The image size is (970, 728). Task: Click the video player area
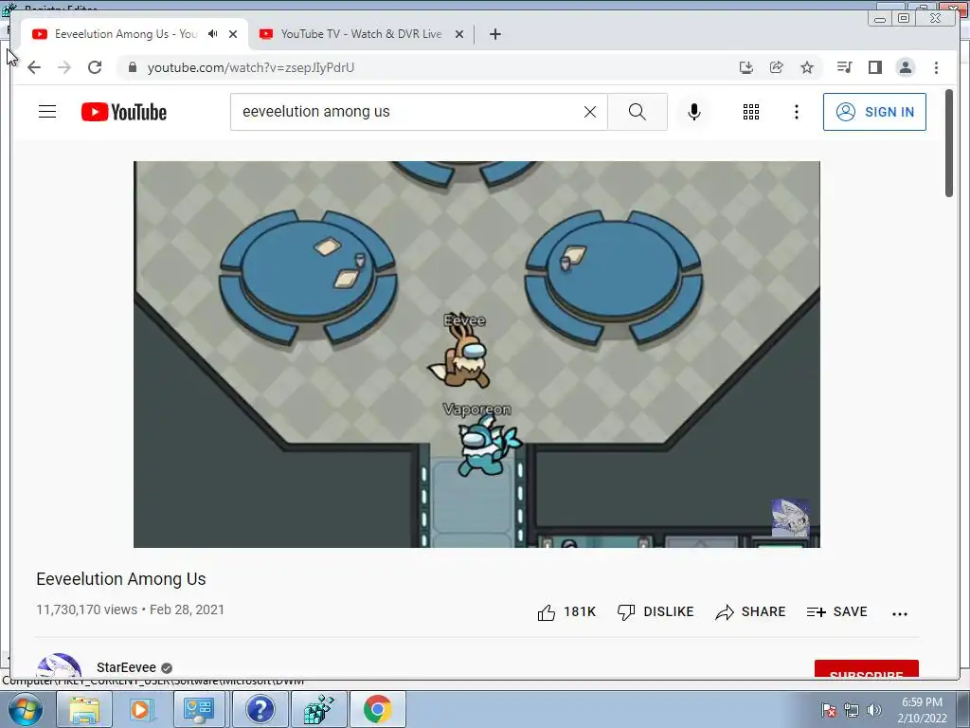[477, 355]
